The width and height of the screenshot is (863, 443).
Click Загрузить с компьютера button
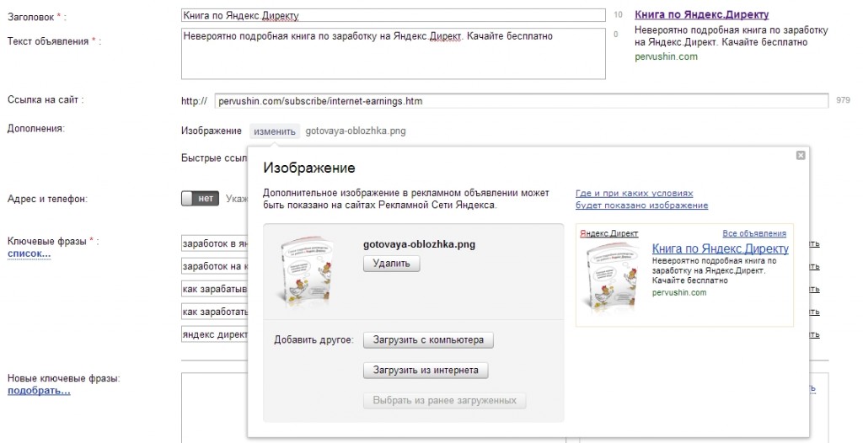coord(428,340)
